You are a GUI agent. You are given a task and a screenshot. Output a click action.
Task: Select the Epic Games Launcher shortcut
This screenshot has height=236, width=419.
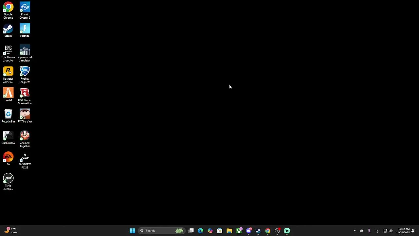(x=8, y=53)
